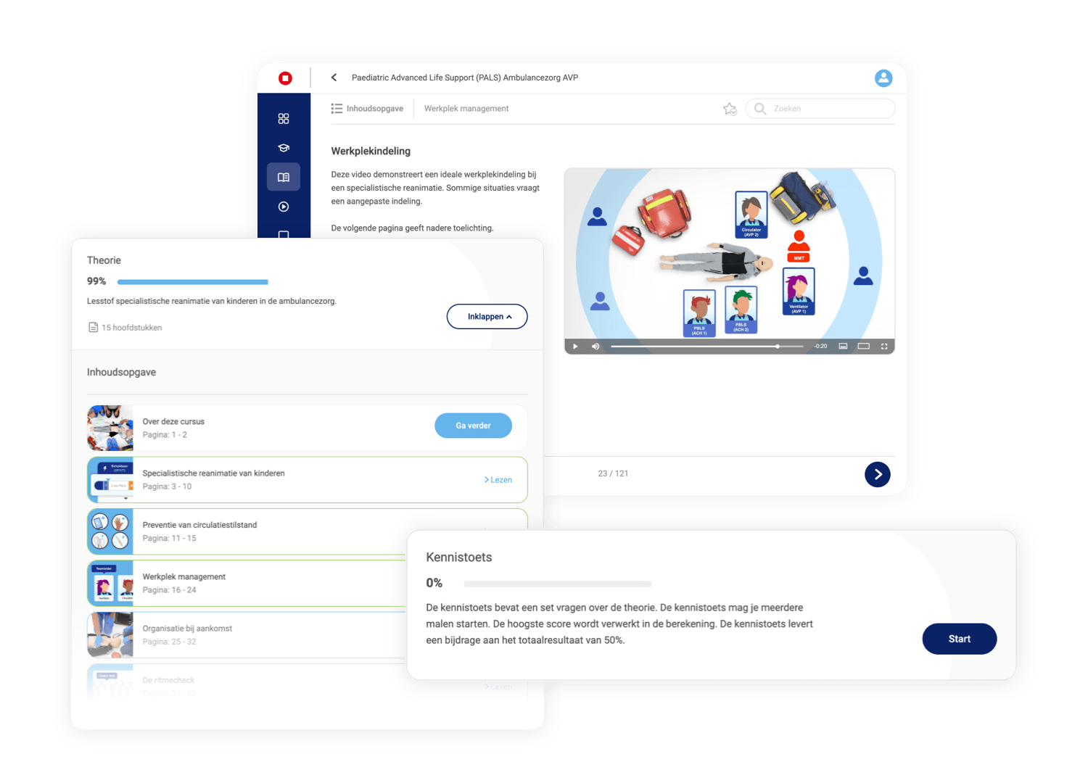Open the user profile avatar
Viewport: 1088px width, 783px height.
pyautogui.click(x=883, y=78)
